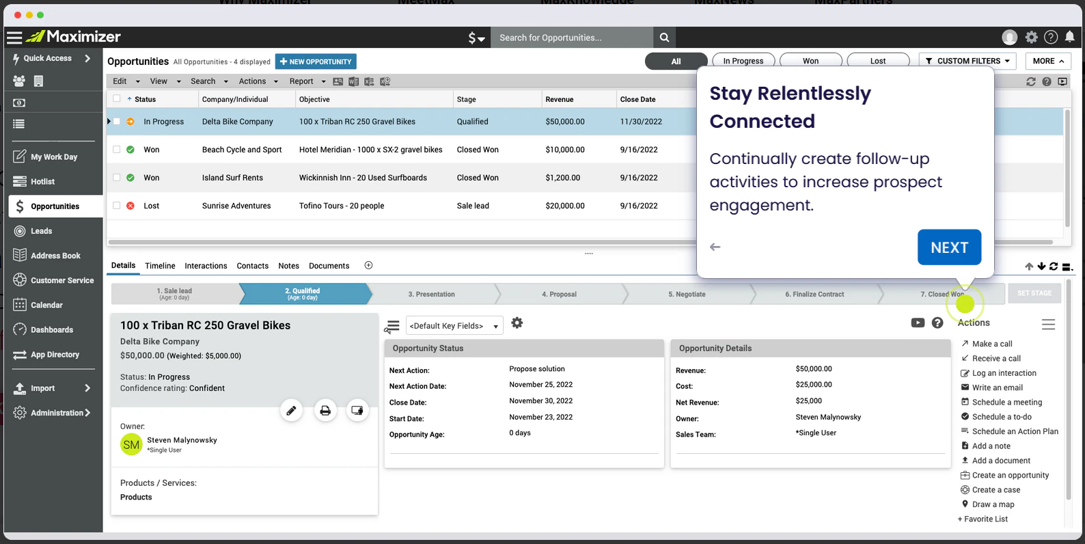This screenshot has height=544, width=1085.
Task: Expand the Quick Access sidebar chevron
Action: pos(87,59)
